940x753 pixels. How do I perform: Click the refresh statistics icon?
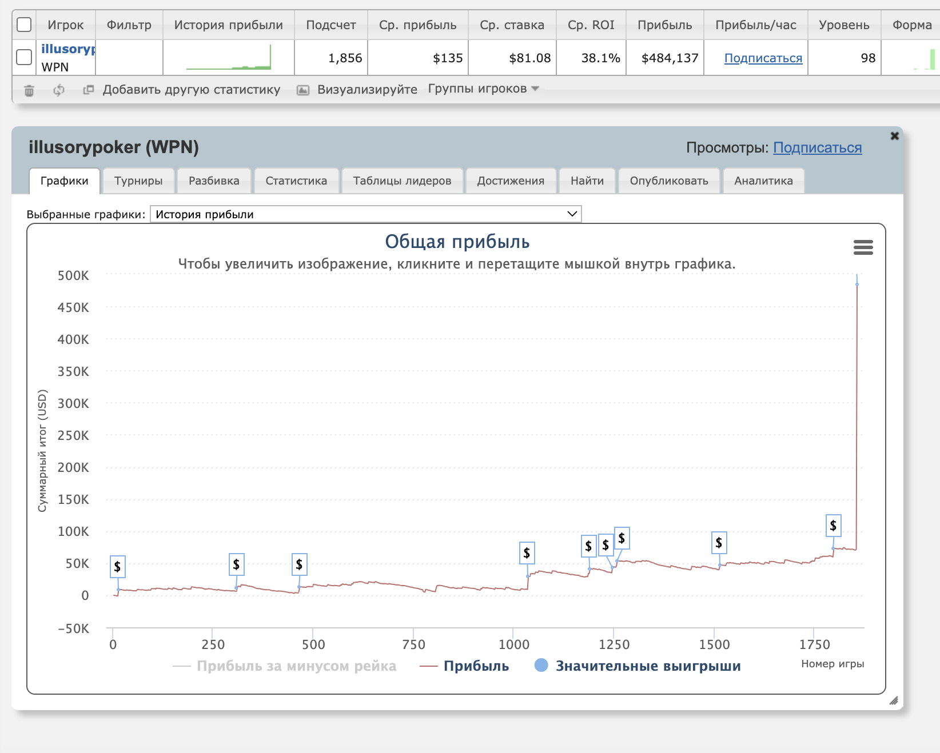59,90
